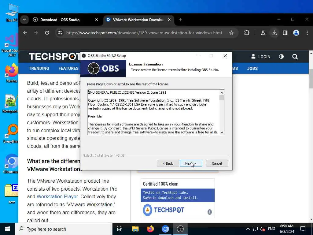Click the page scrollbar thumb in browser
This screenshot has width=313, height=235.
coord(311,78)
